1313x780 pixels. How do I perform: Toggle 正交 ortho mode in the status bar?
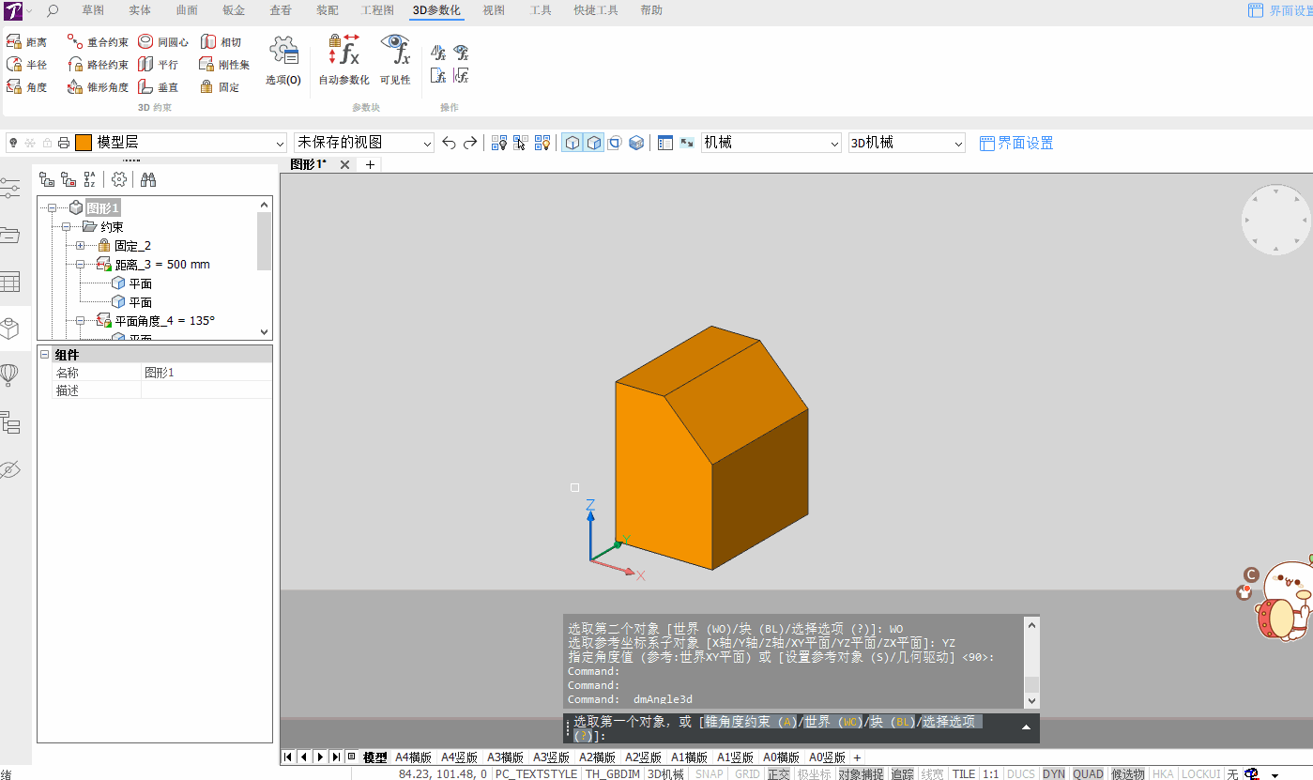pyautogui.click(x=779, y=773)
